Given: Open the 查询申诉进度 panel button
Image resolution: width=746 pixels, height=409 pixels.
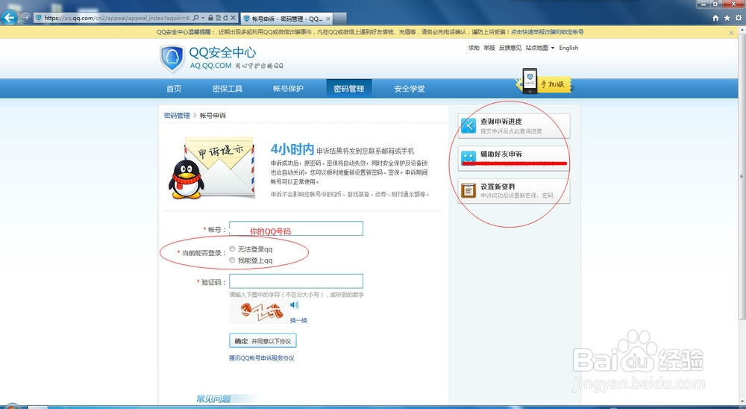Looking at the screenshot, I should click(x=514, y=125).
